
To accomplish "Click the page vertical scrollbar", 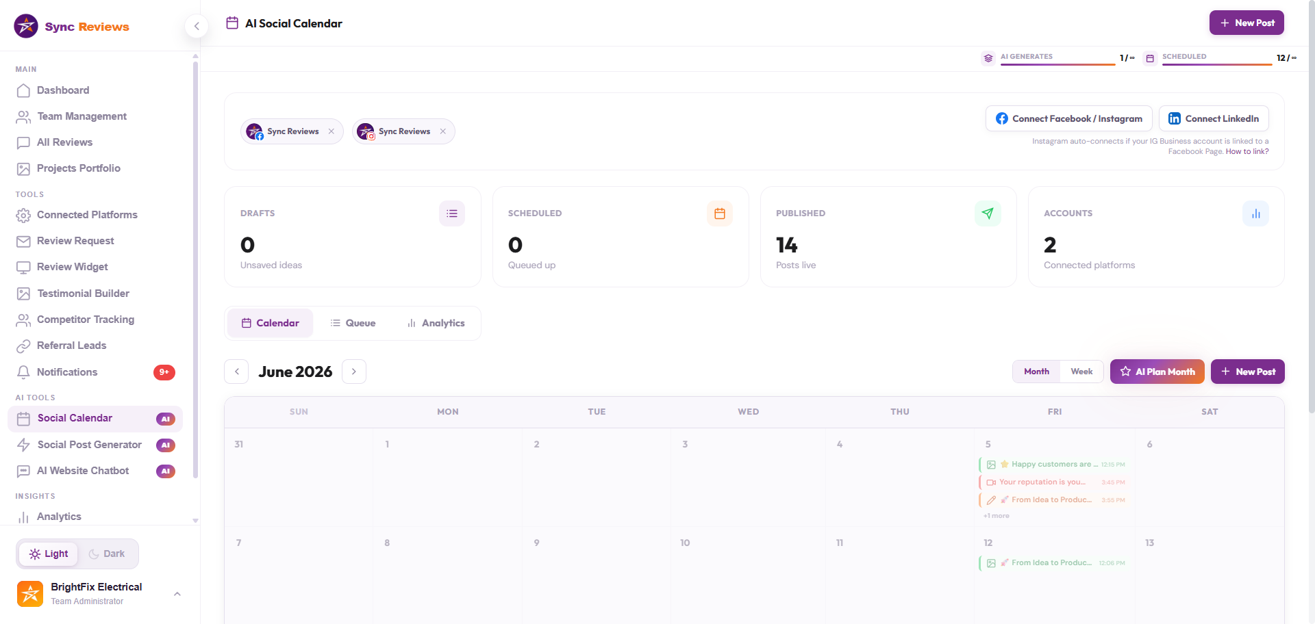I will click(1311, 205).
